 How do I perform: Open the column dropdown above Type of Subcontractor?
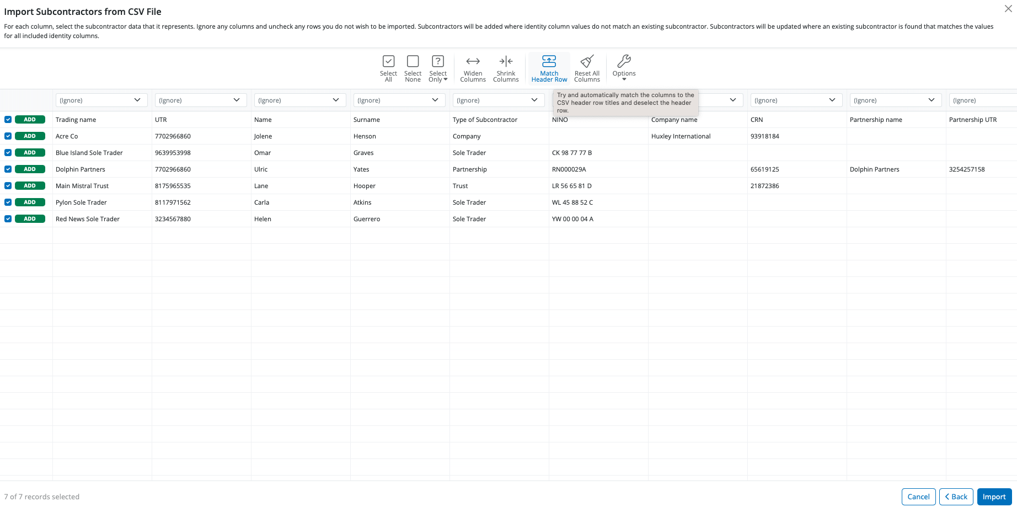tap(499, 100)
